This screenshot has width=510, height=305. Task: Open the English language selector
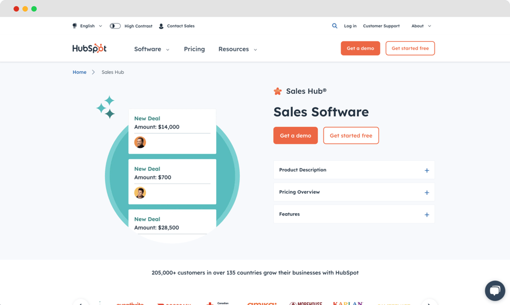point(87,26)
